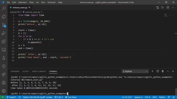177x99 pixels.
Task: Open the Testing flask view
Action: (x=4, y=58)
